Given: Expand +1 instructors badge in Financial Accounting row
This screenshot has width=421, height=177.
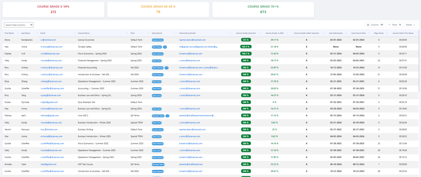Looking at the screenshot, I should point(166,68).
